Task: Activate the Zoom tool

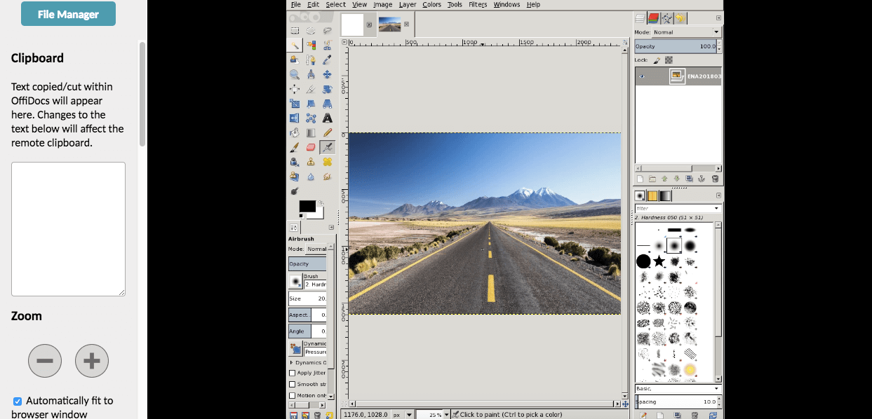Action: point(295,74)
